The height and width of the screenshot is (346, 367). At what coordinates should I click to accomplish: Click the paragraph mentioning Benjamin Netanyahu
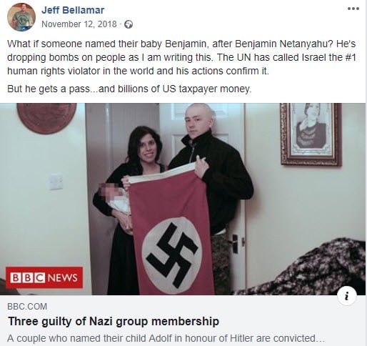point(181,57)
